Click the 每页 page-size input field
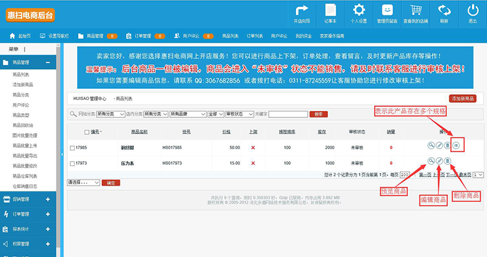Screen dimensions: 487x257 point(405,175)
